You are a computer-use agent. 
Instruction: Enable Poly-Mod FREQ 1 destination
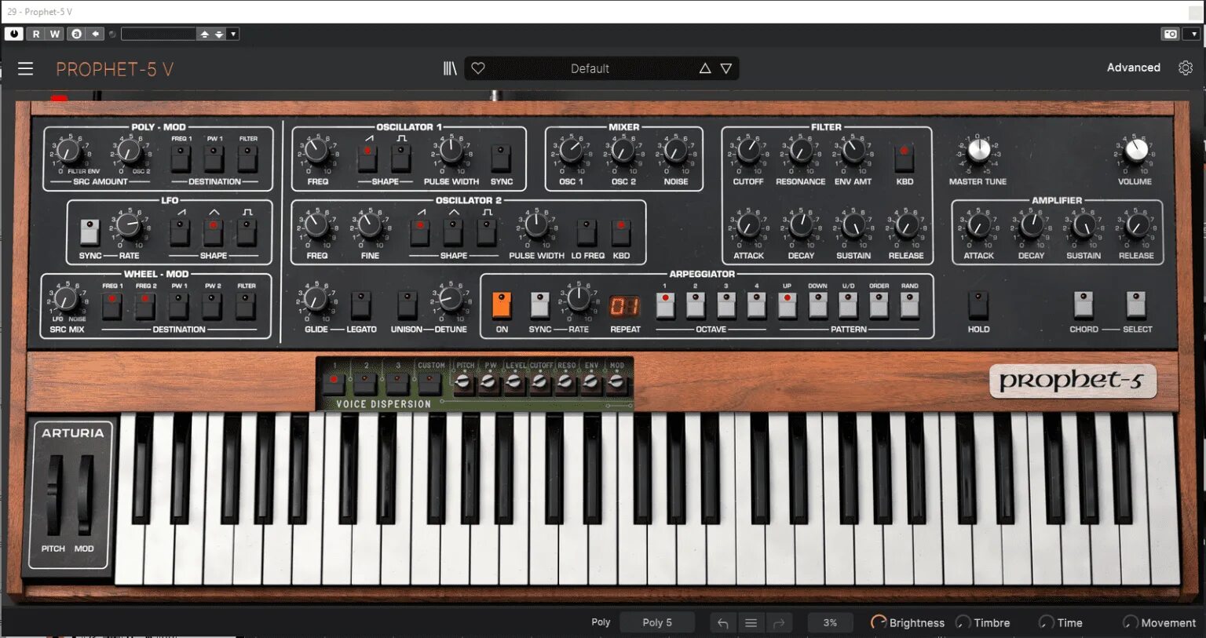tap(181, 158)
